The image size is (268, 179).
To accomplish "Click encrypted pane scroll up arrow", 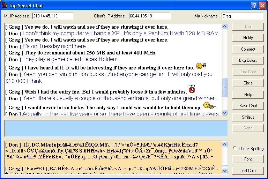I will pos(225,144).
